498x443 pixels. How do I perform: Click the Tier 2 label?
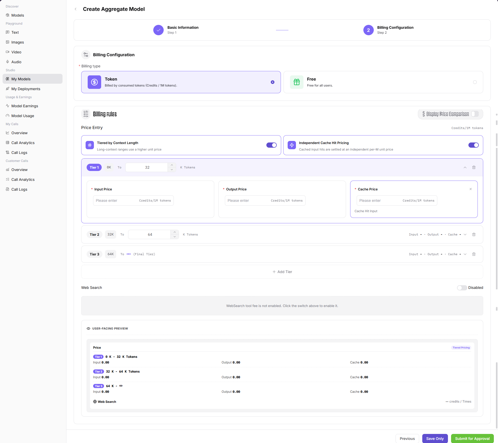pos(94,234)
